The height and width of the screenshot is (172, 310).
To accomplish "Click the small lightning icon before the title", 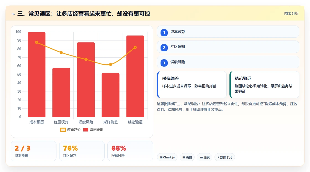I will (x=13, y=14).
